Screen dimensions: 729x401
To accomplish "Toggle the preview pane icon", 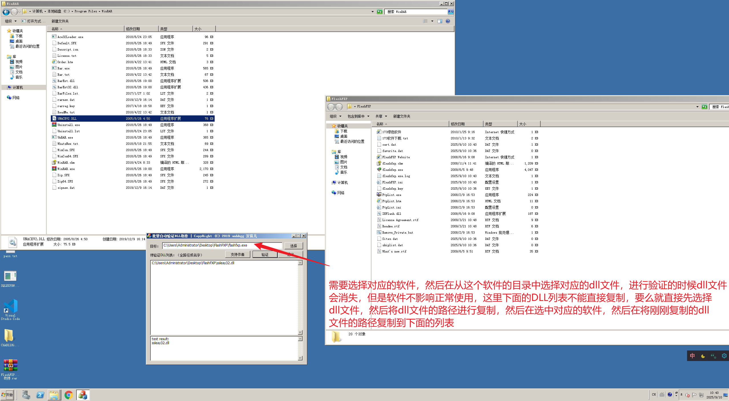I will coord(440,21).
